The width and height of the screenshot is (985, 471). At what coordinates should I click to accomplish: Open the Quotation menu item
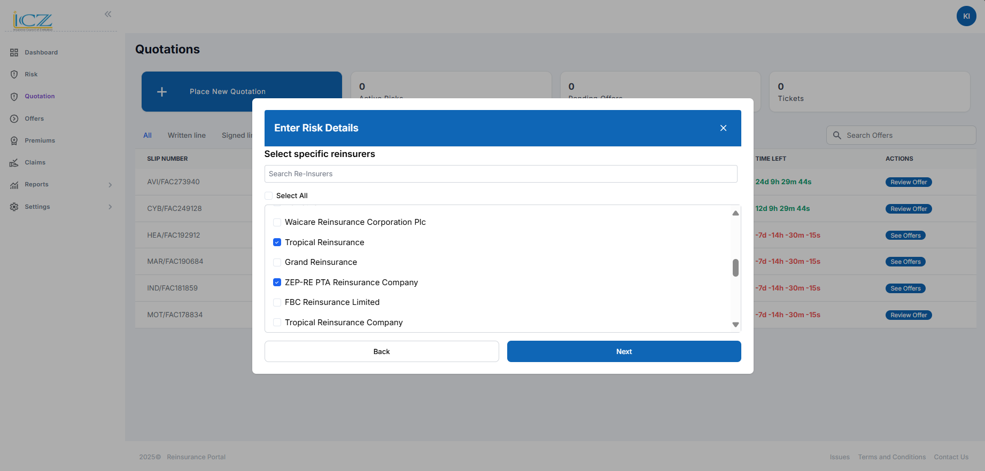pos(40,96)
